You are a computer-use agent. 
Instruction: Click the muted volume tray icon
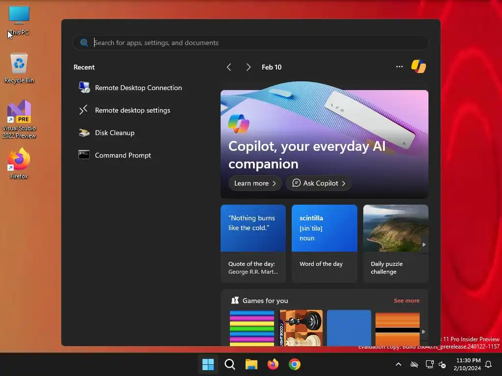pyautogui.click(x=443, y=364)
